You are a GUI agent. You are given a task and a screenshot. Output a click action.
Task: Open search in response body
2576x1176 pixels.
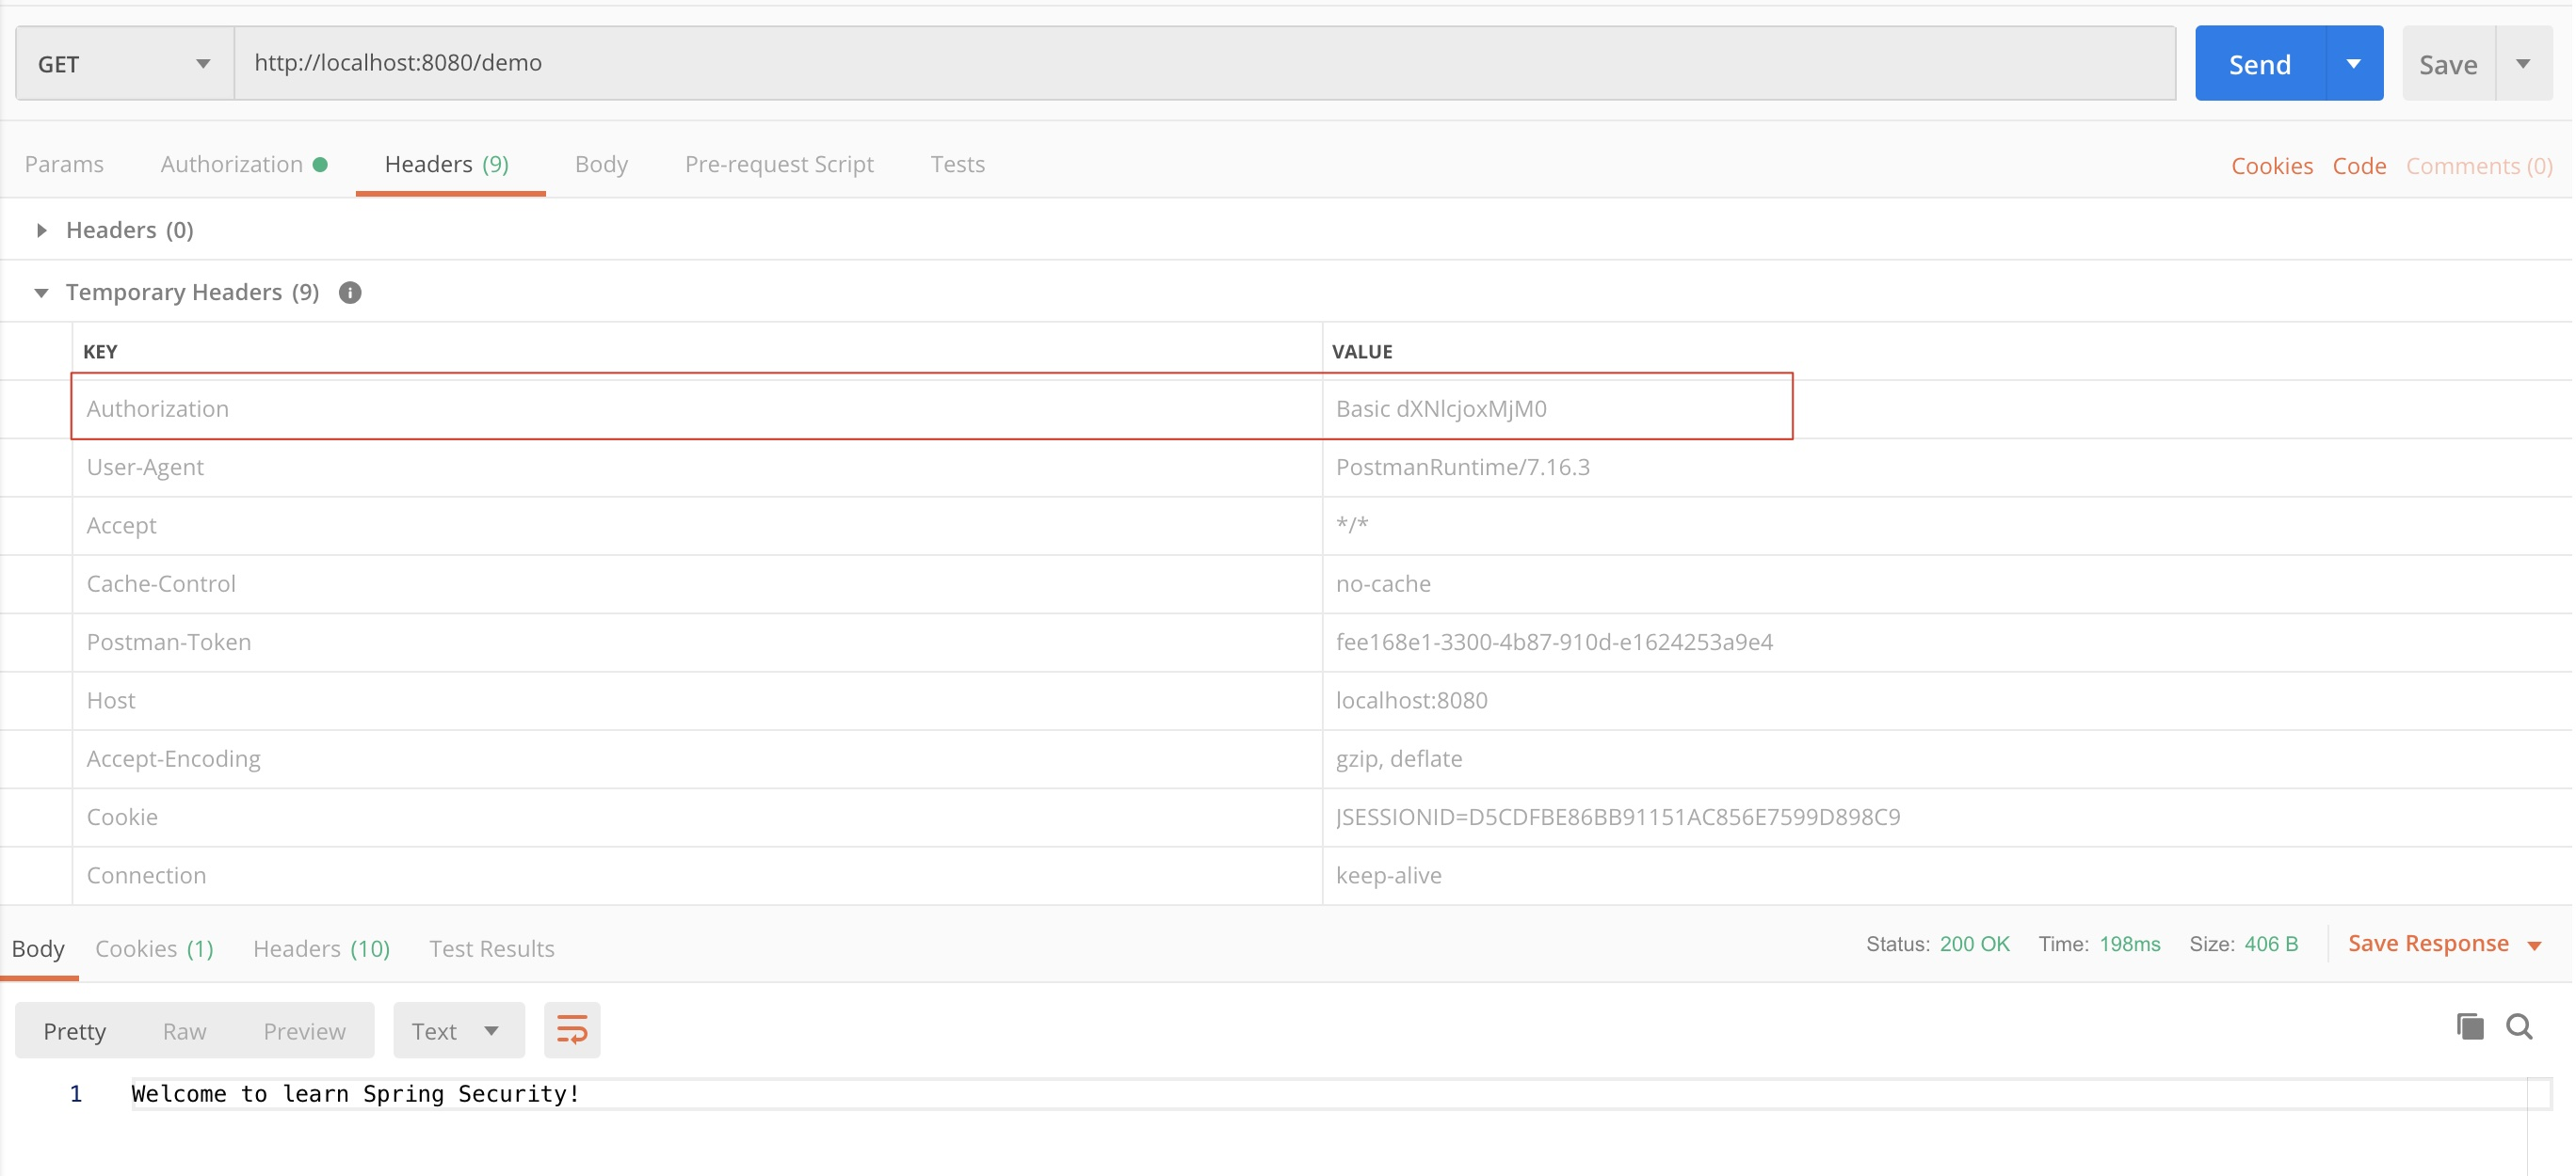point(2519,1026)
